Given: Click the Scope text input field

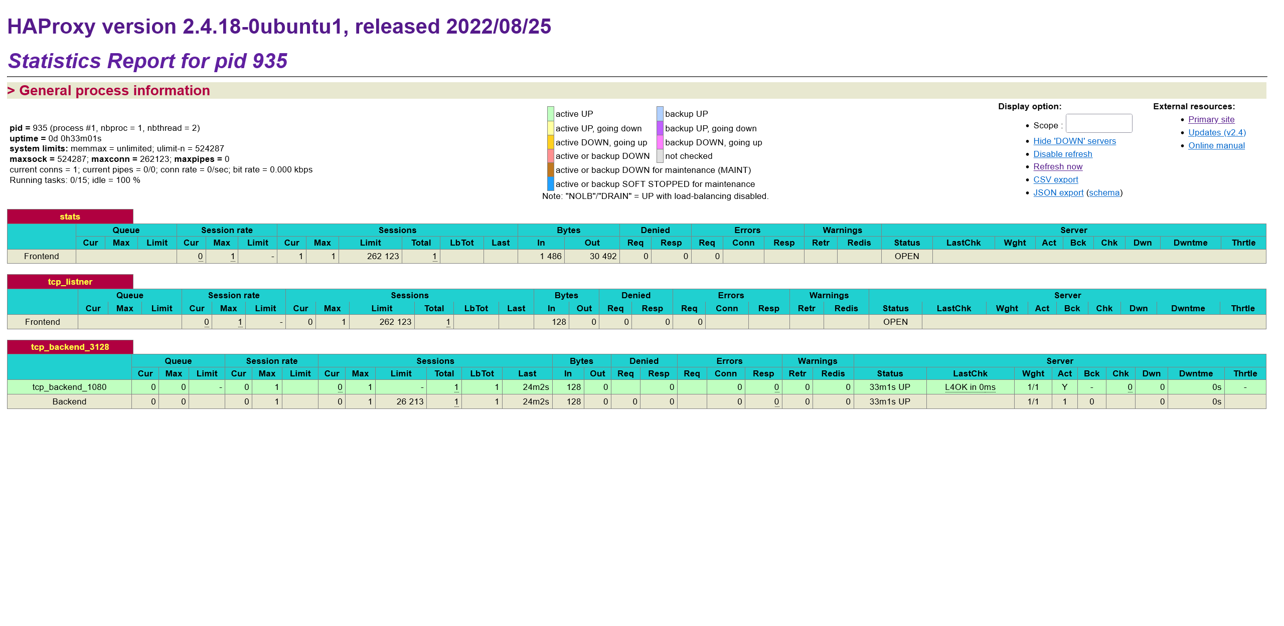Looking at the screenshot, I should [1099, 123].
